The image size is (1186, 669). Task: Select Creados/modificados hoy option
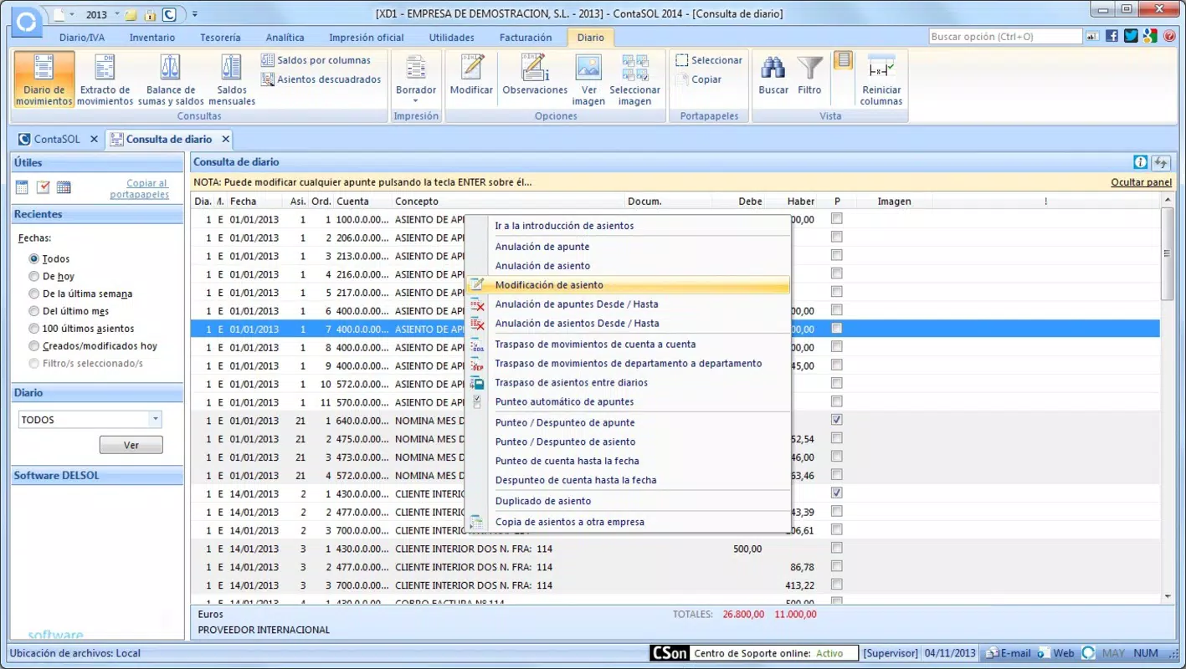33,346
